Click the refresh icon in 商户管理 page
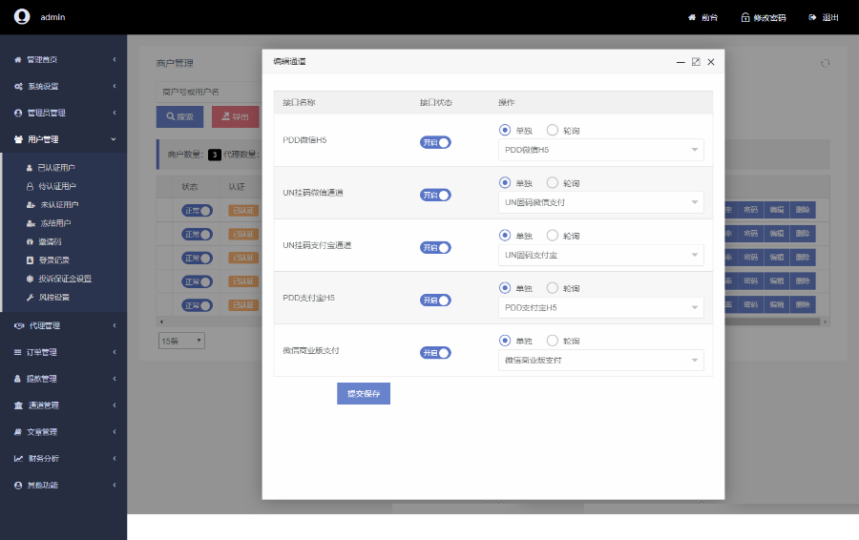Screen dimensions: 859x540 click(x=825, y=64)
